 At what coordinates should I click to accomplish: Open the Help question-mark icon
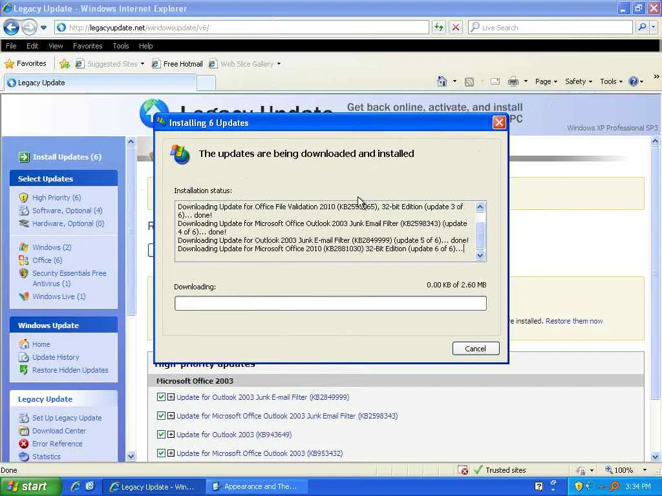pyautogui.click(x=634, y=81)
